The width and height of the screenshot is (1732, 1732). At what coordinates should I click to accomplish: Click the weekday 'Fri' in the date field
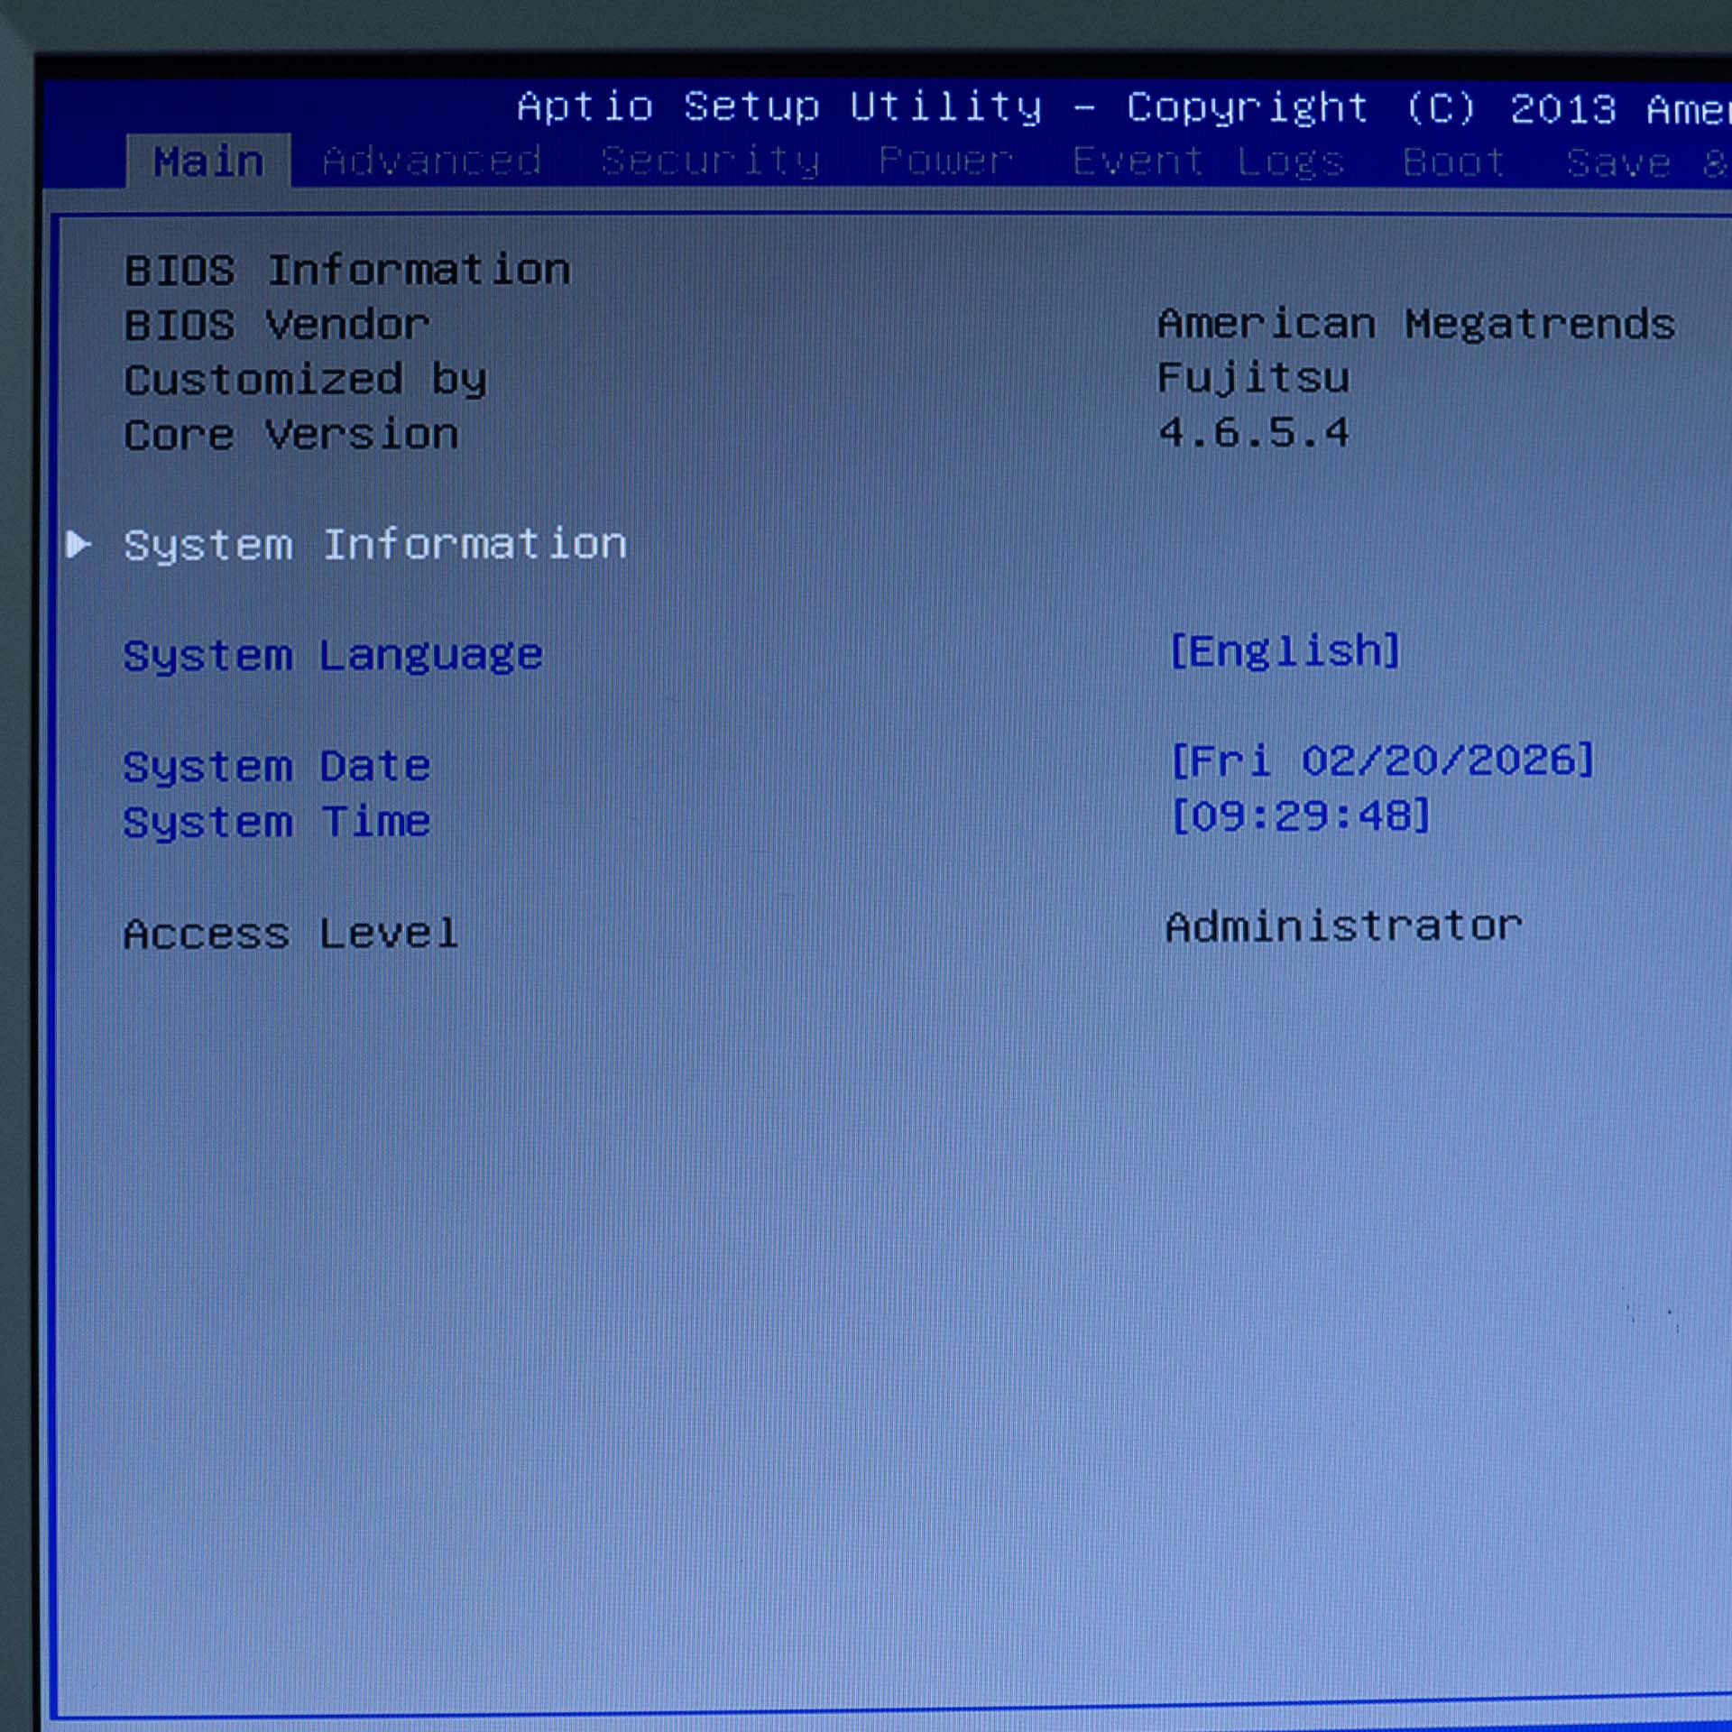click(1231, 760)
